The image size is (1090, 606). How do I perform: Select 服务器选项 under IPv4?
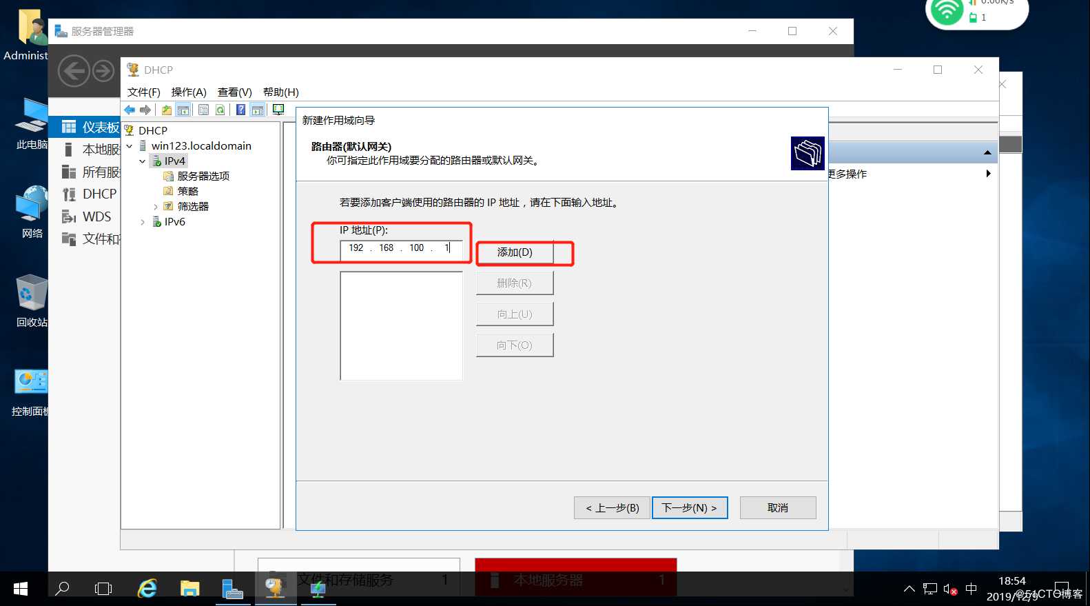[x=203, y=176]
